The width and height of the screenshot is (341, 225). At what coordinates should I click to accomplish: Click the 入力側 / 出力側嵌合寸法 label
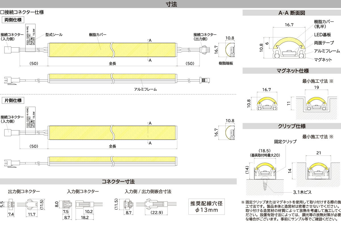point(148,192)
